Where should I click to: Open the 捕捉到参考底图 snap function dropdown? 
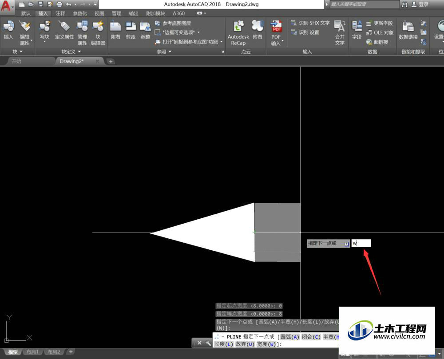point(222,42)
